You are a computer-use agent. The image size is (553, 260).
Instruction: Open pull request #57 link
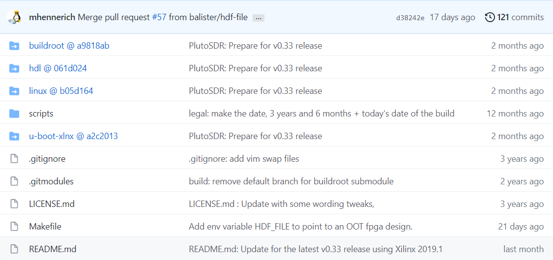pyautogui.click(x=159, y=17)
